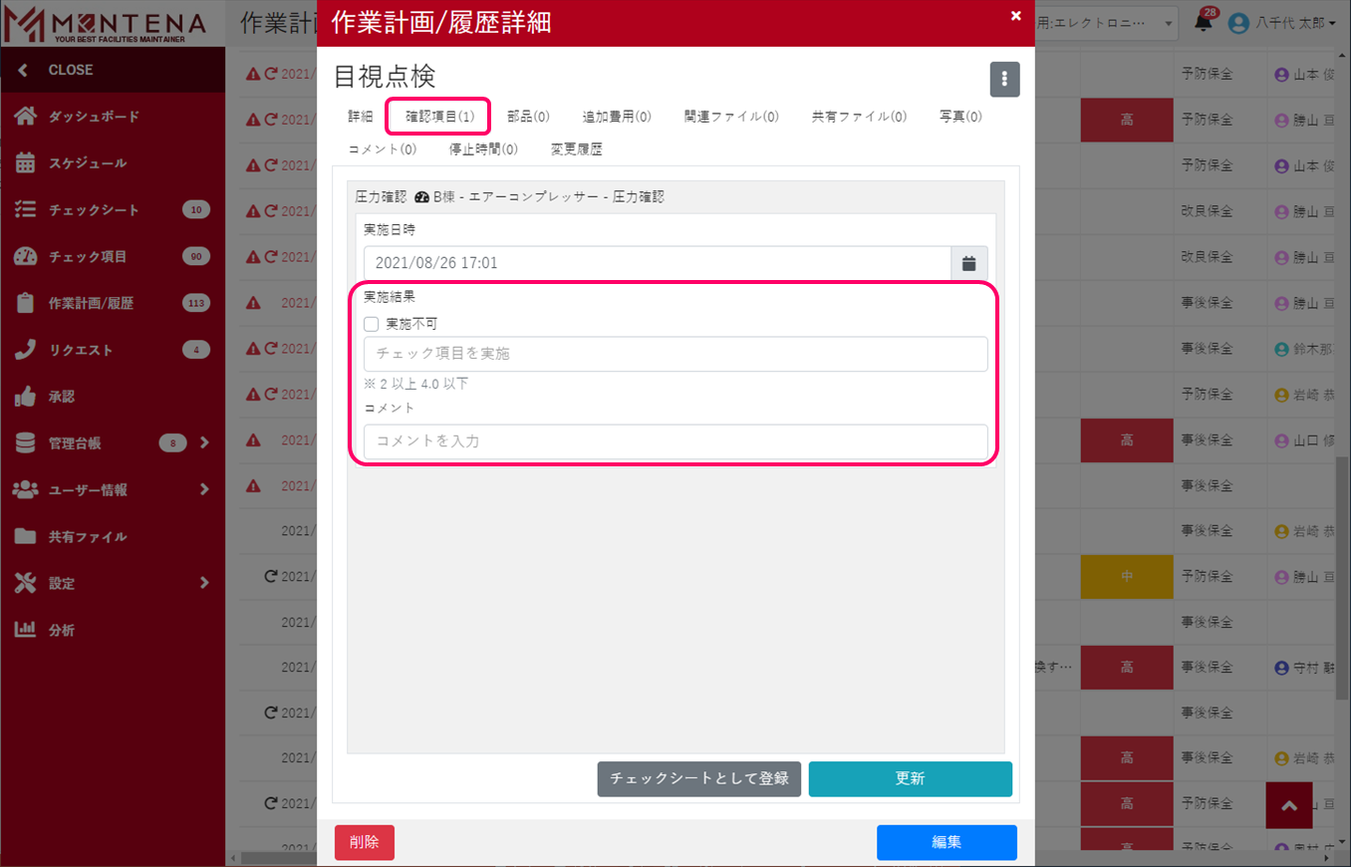Switch to the 確認項目(1) tab
This screenshot has width=1351, height=867.
pos(438,117)
